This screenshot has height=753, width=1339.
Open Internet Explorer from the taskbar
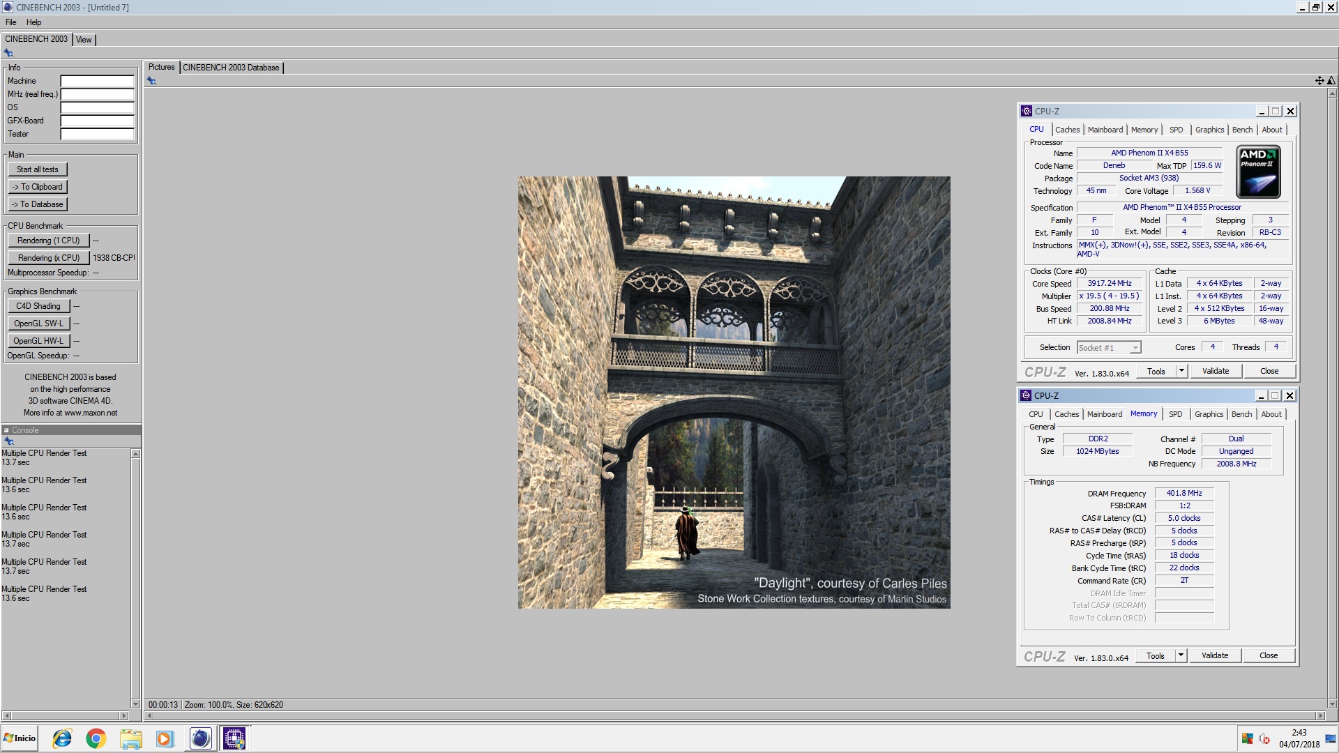click(x=62, y=738)
